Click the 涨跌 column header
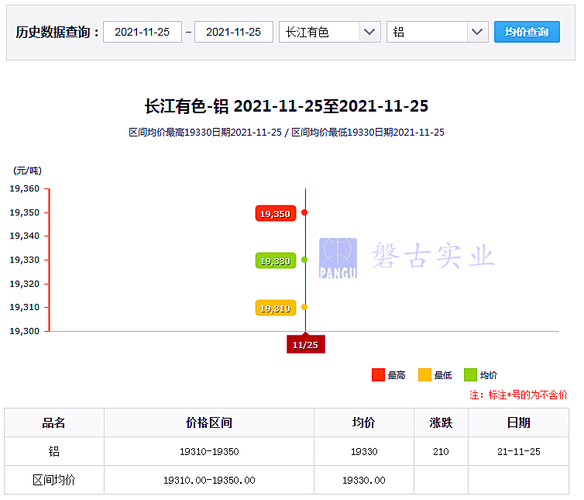The height and width of the screenshot is (500, 584). (441, 422)
